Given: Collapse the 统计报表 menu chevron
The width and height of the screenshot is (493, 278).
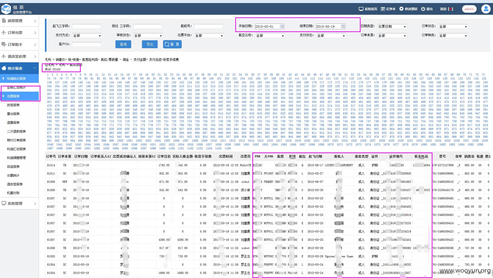Looking at the screenshot, I should click(35, 68).
